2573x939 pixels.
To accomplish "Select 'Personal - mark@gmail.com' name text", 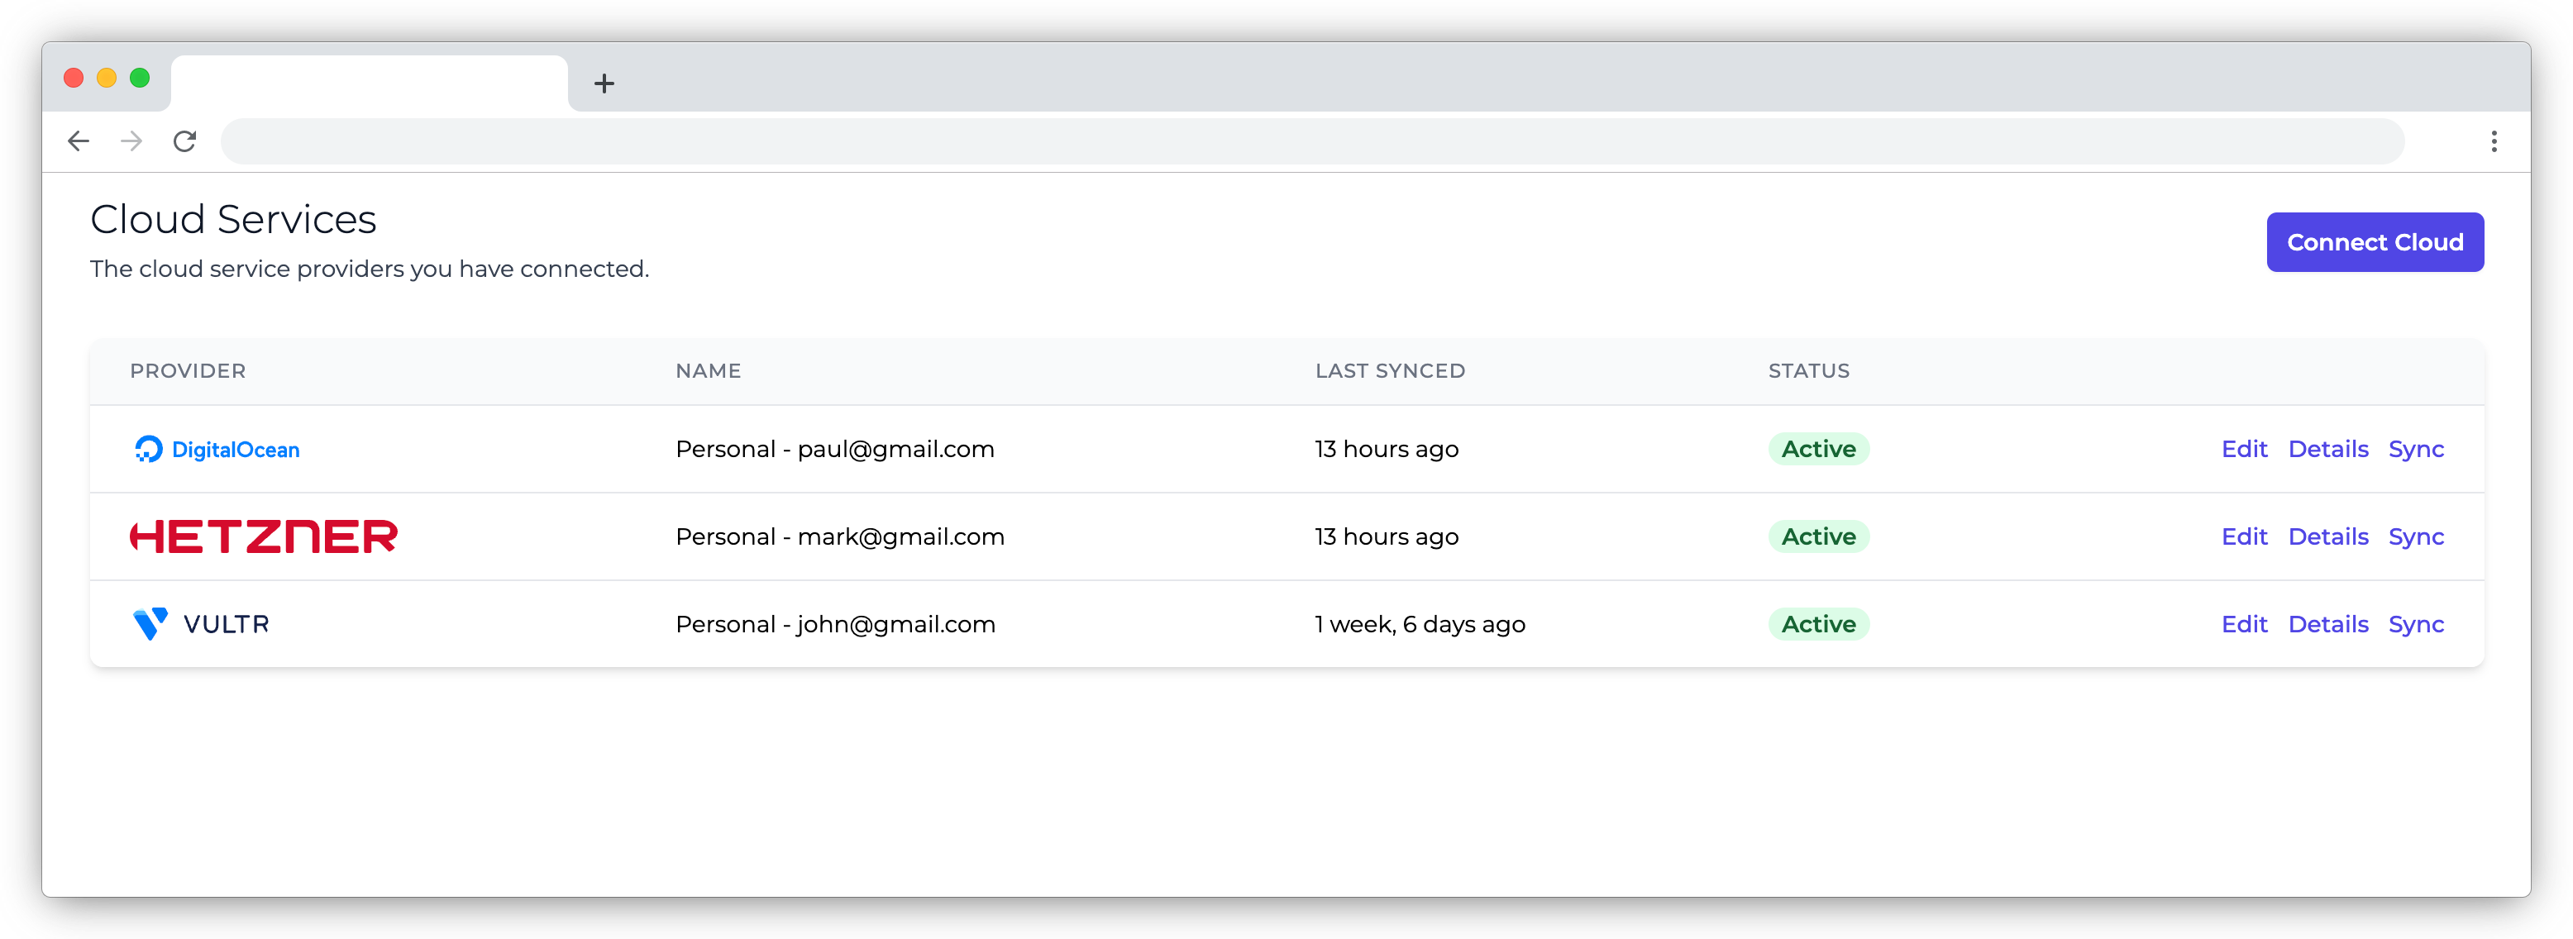I will pyautogui.click(x=840, y=536).
